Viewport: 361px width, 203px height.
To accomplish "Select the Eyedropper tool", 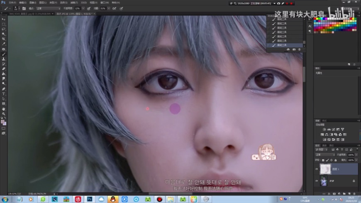I will tap(3, 44).
